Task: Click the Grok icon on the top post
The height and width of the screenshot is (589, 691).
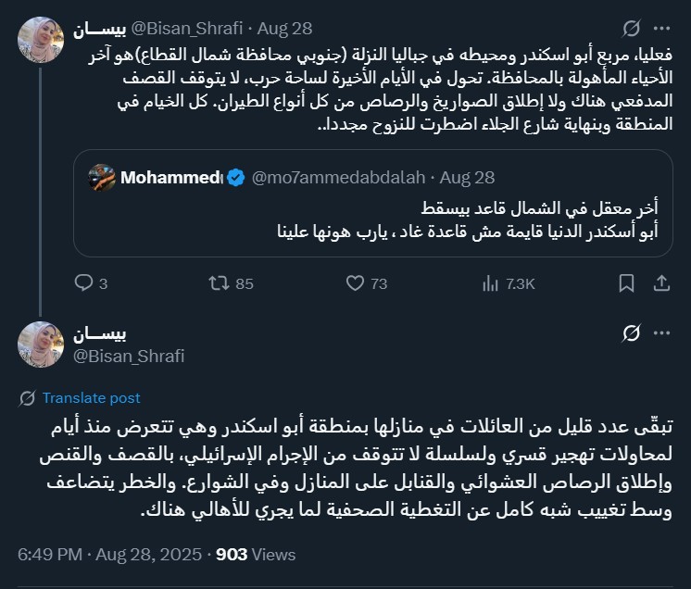Action: [x=631, y=29]
